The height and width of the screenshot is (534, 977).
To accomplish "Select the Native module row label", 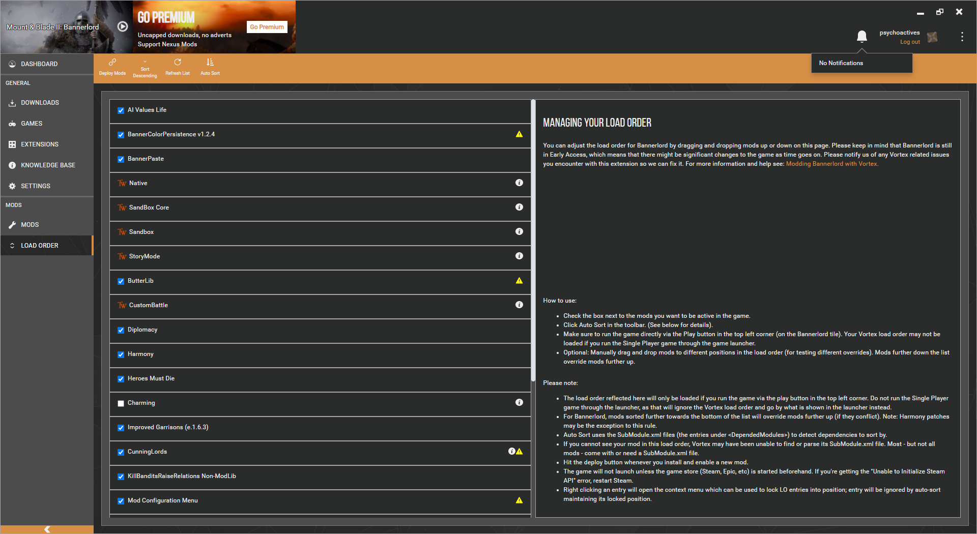I will 138,183.
